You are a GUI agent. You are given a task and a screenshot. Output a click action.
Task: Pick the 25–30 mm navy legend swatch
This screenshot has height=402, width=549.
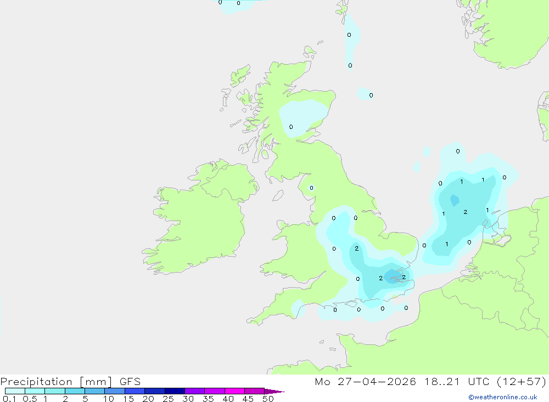pyautogui.click(x=175, y=391)
